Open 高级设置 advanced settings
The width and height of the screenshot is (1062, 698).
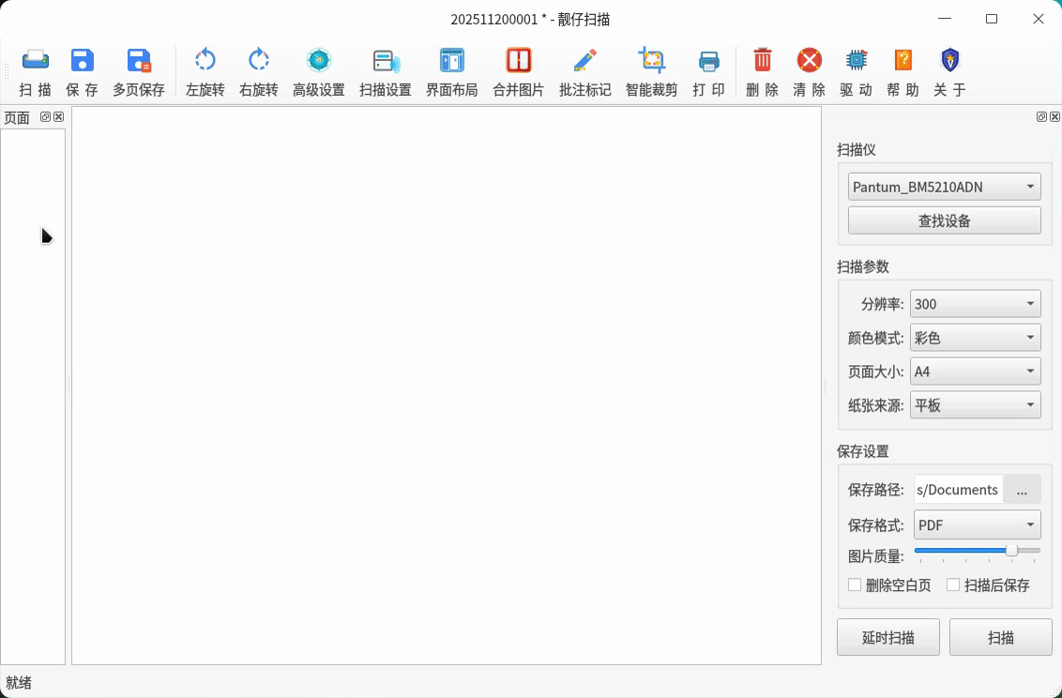pos(319,71)
